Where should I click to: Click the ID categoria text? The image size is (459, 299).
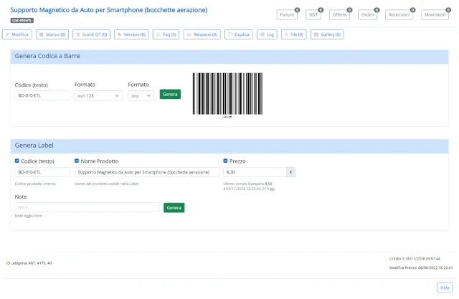[29, 263]
